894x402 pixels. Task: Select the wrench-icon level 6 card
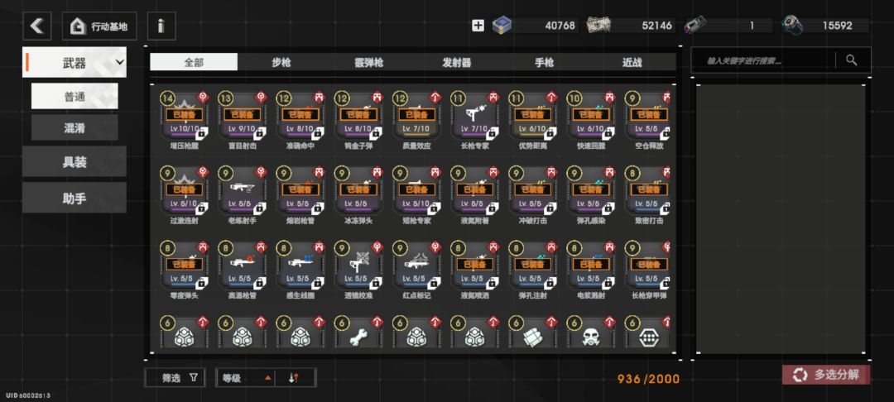click(358, 332)
